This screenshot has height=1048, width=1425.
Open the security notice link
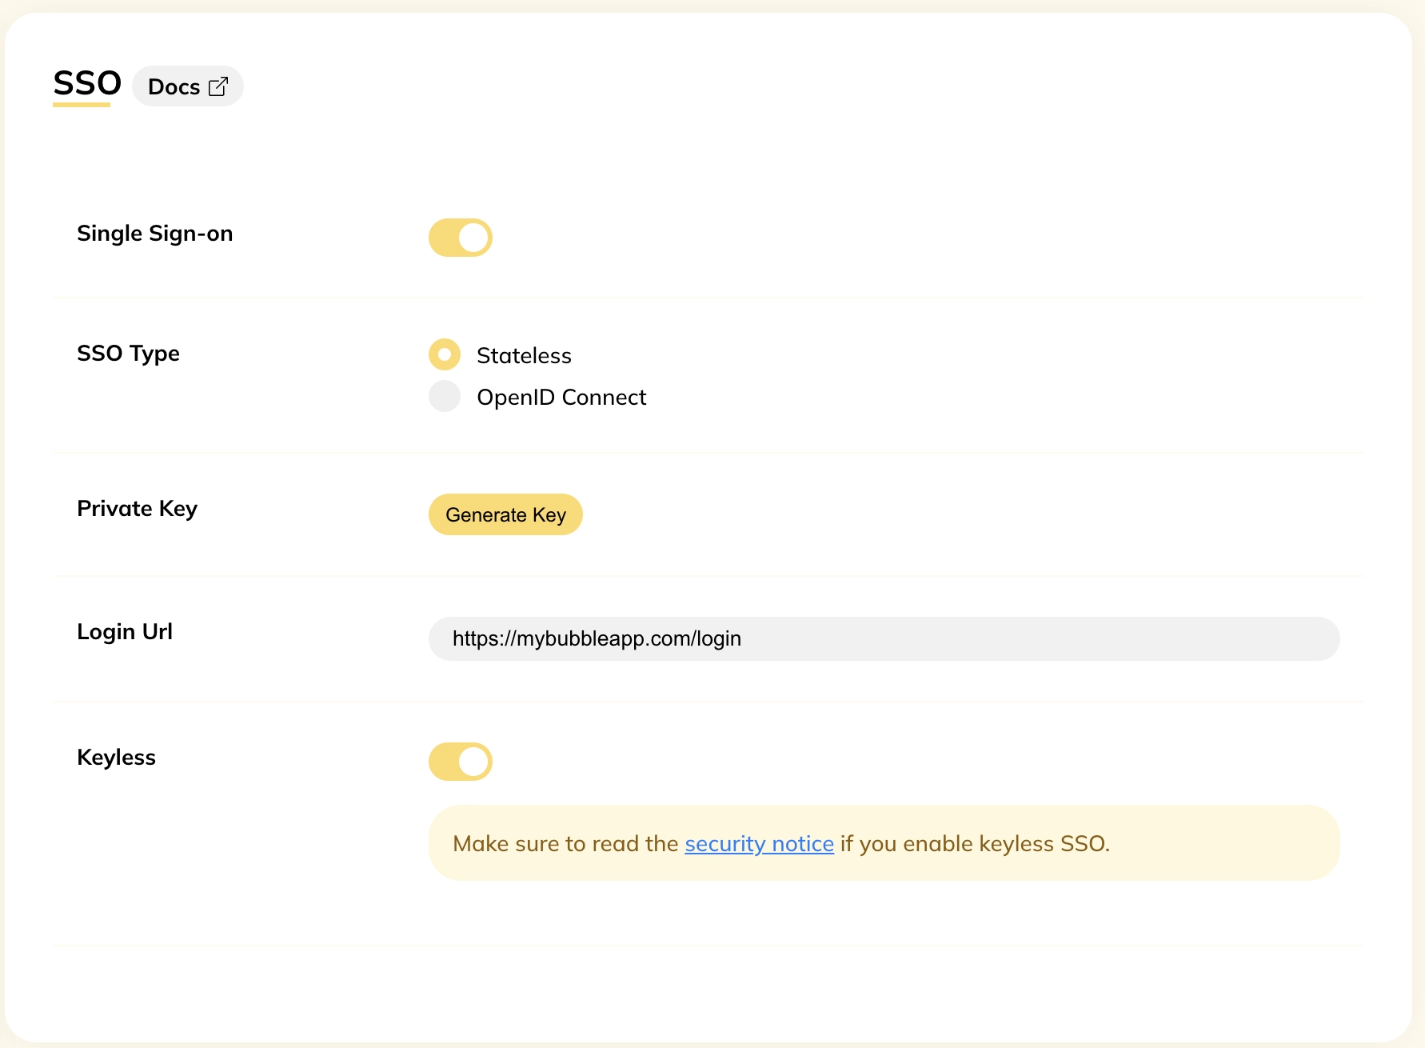coord(759,843)
